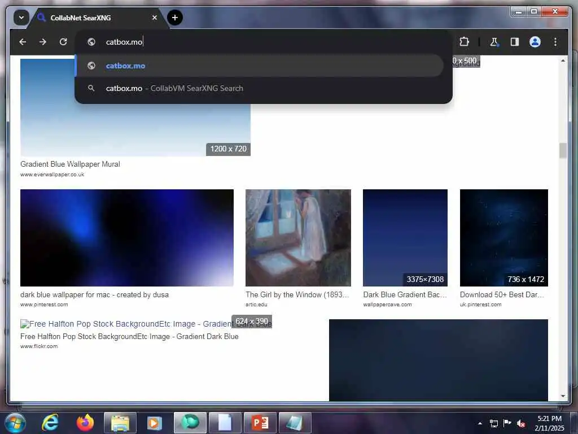This screenshot has width=578, height=434.
Task: Select the catbox.mo URL suggestion
Action: pos(260,66)
